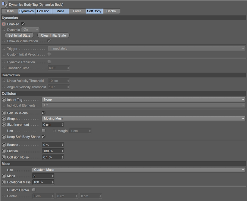This screenshot has height=201, width=247.
Task: Switch to the Collision tab
Action: point(43,11)
